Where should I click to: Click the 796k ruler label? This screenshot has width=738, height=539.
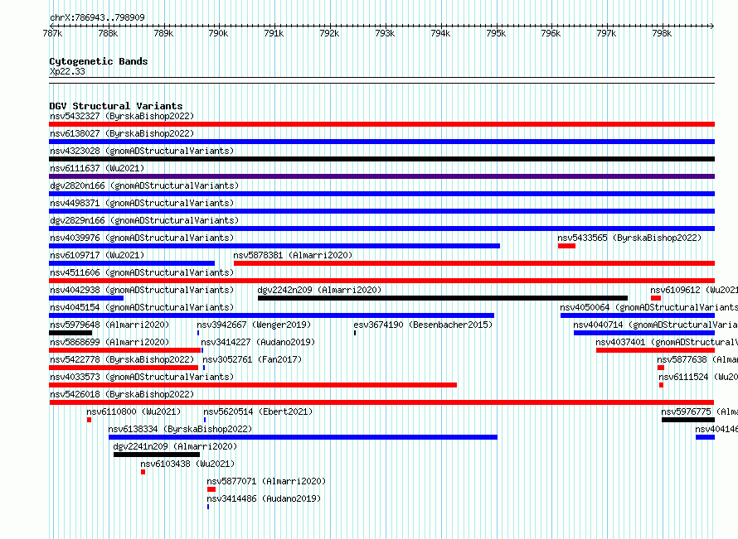pyautogui.click(x=551, y=33)
